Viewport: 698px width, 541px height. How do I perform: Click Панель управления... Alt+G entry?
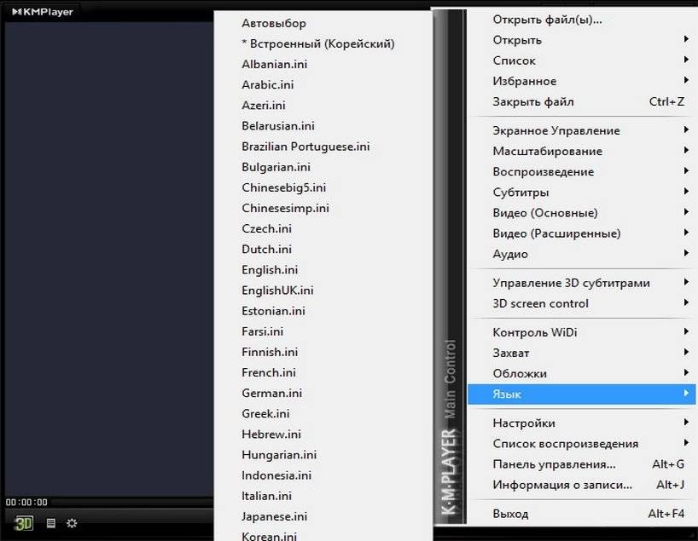tap(581, 464)
